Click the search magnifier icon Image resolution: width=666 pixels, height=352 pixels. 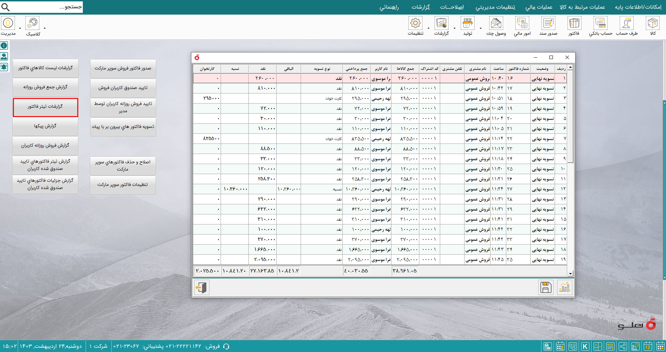[6, 7]
